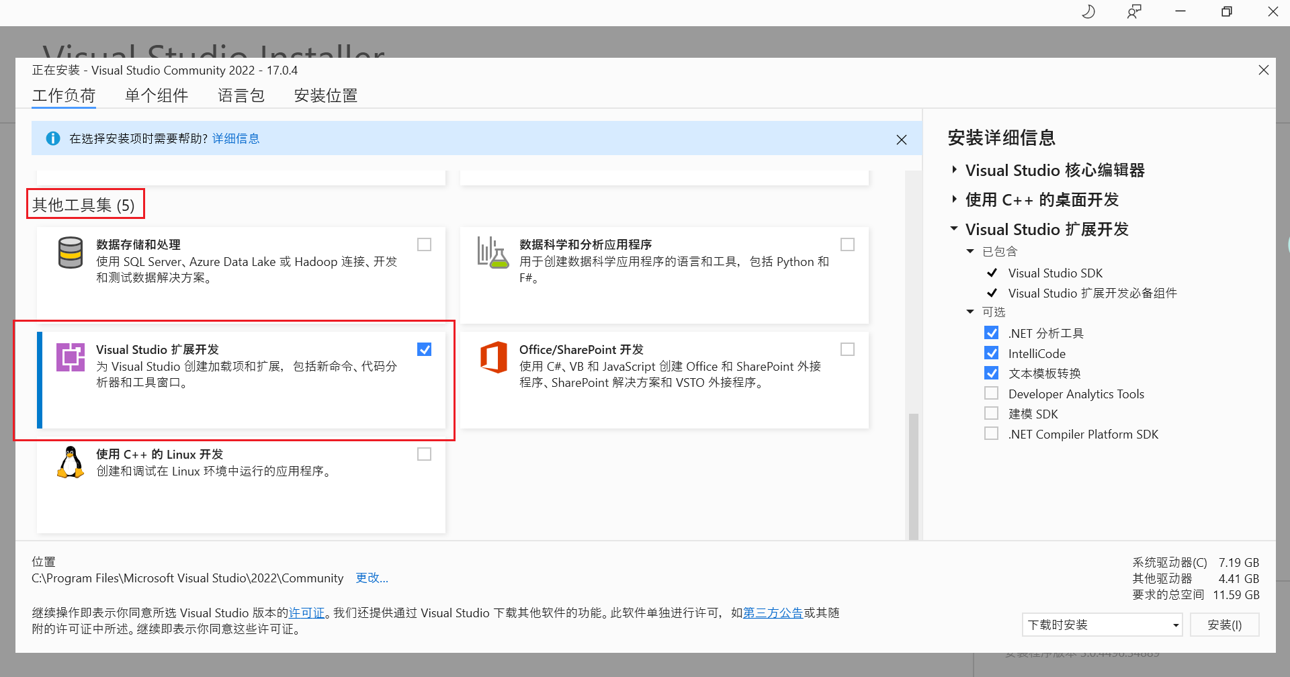Image resolution: width=1290 pixels, height=677 pixels.
Task: Open 详细信息 help link
Action: pyautogui.click(x=236, y=138)
